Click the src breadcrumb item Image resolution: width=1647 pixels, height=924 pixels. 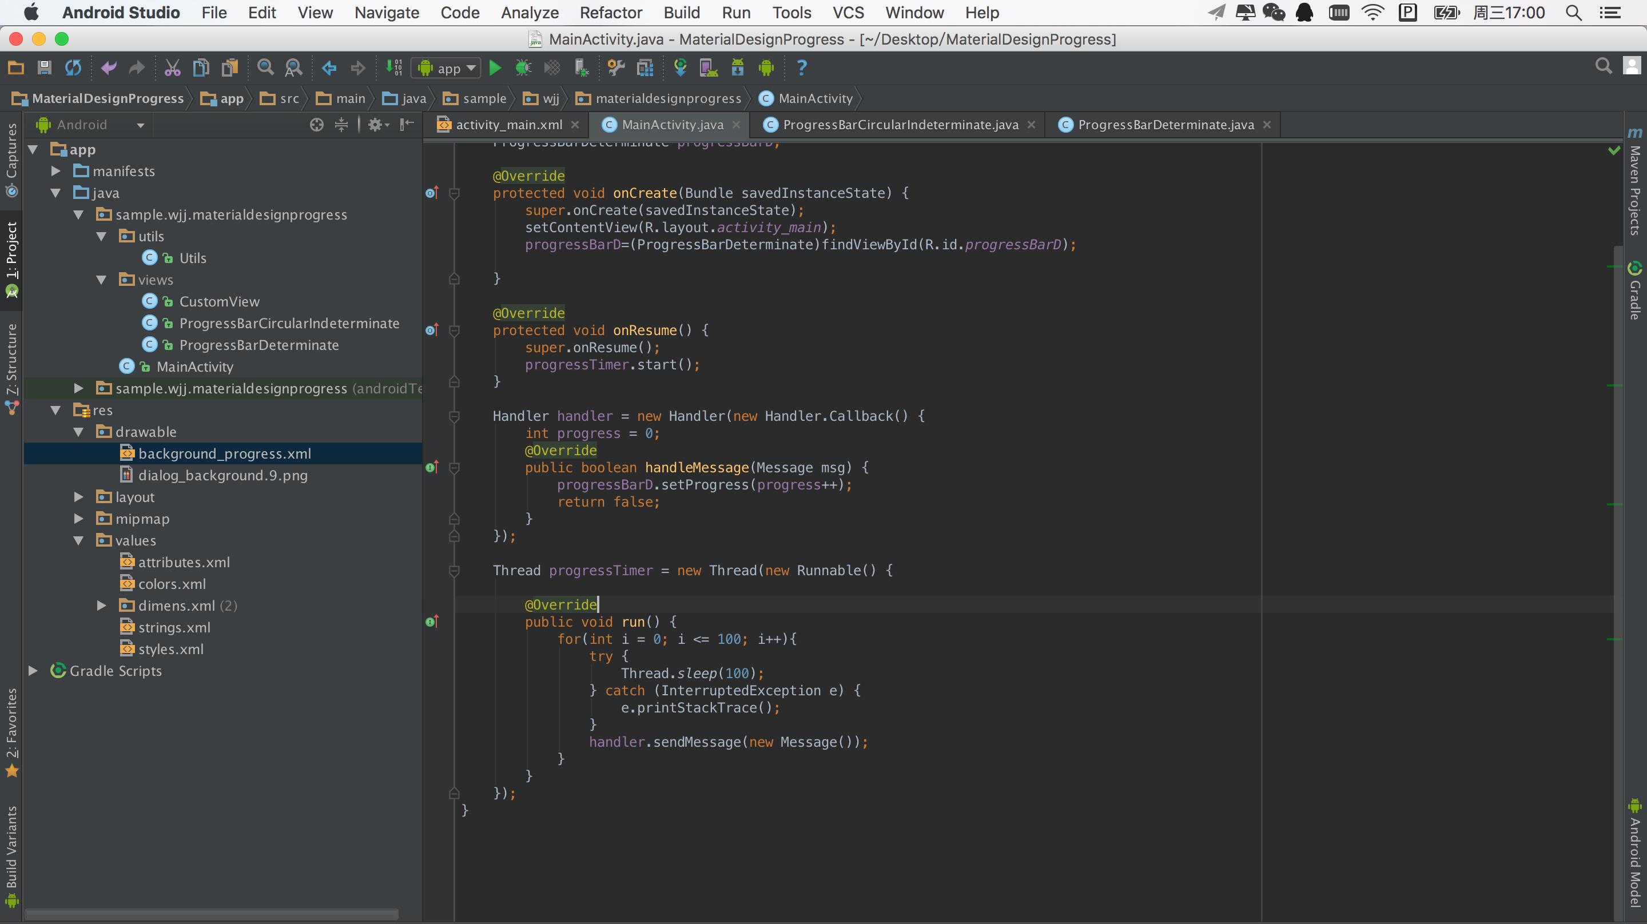click(x=281, y=98)
